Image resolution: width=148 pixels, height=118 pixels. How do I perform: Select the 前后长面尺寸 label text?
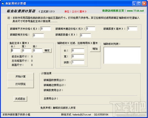(x=20, y=56)
